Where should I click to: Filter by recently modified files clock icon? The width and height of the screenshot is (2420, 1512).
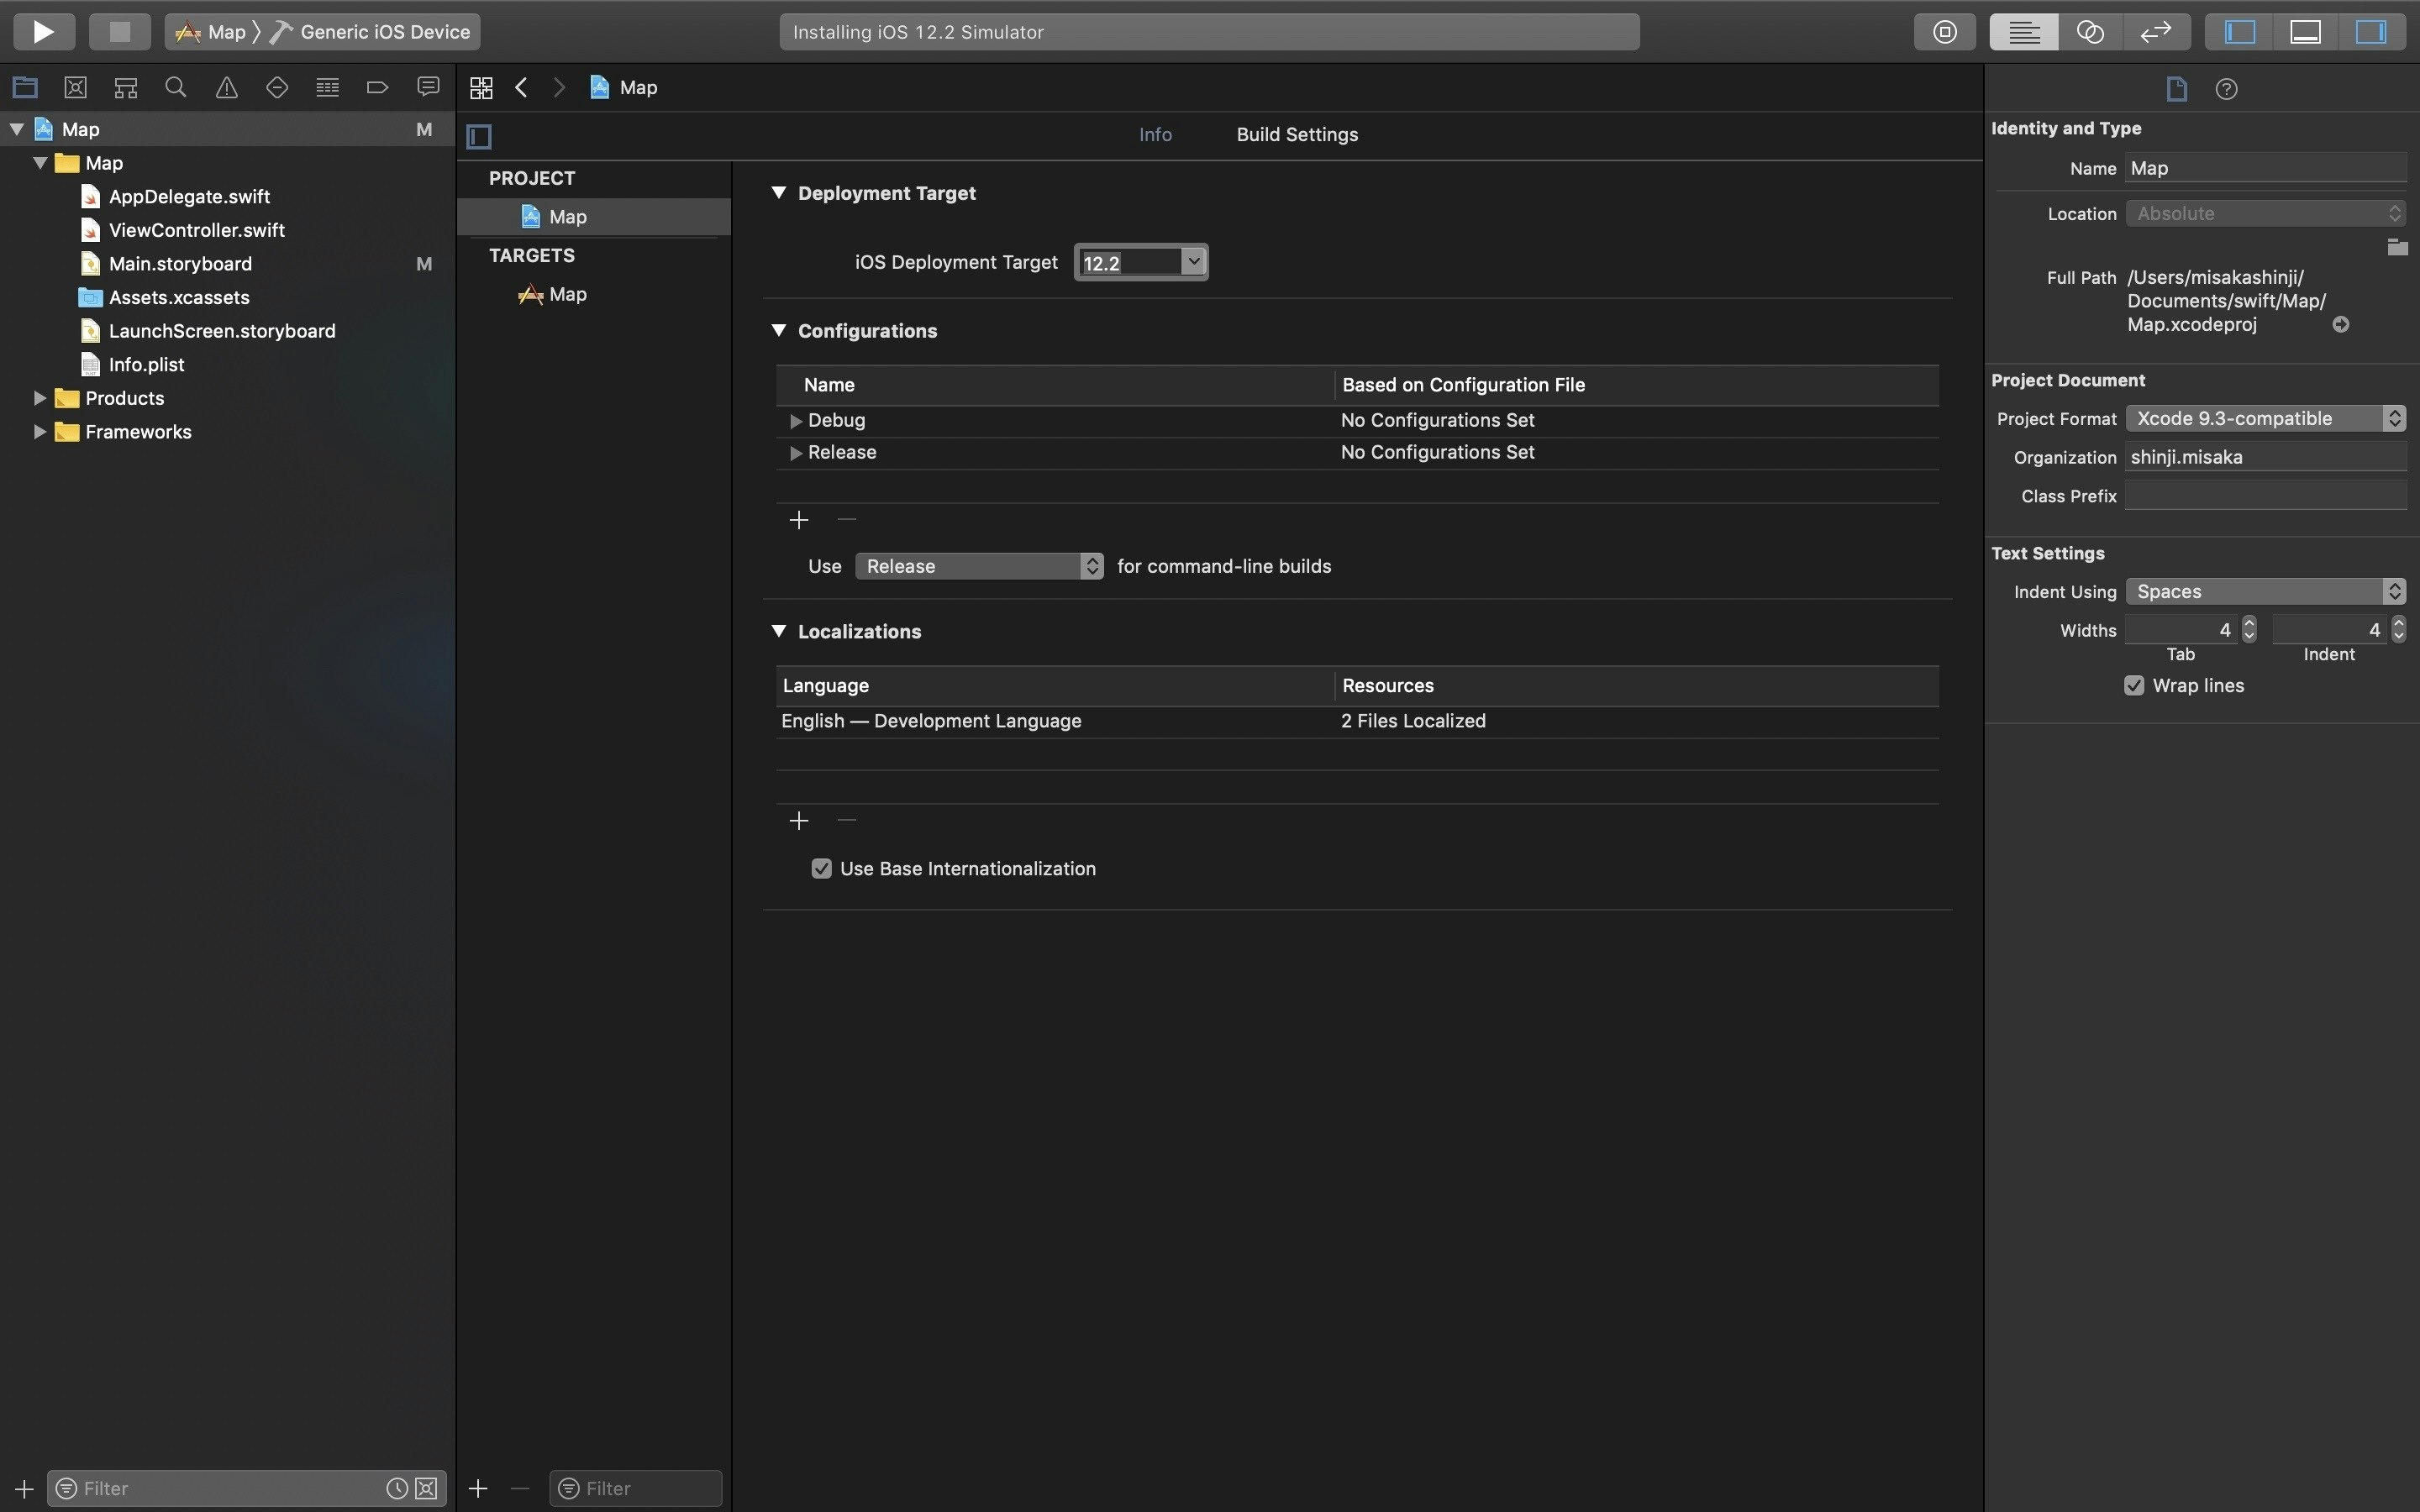(x=397, y=1488)
